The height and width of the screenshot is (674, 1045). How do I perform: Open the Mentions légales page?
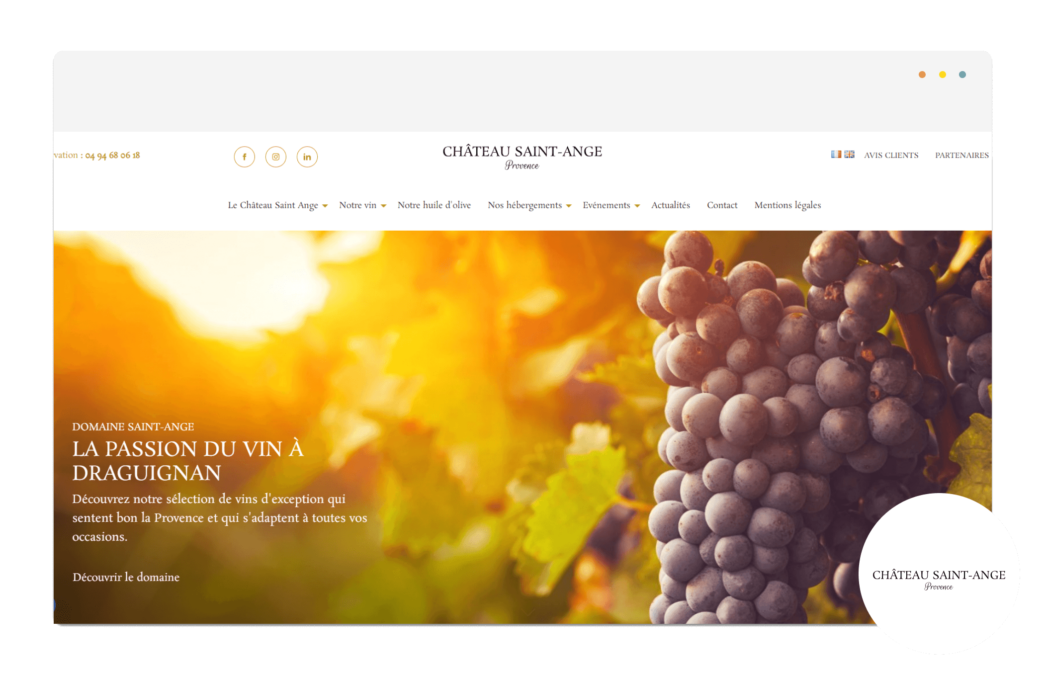[787, 205]
